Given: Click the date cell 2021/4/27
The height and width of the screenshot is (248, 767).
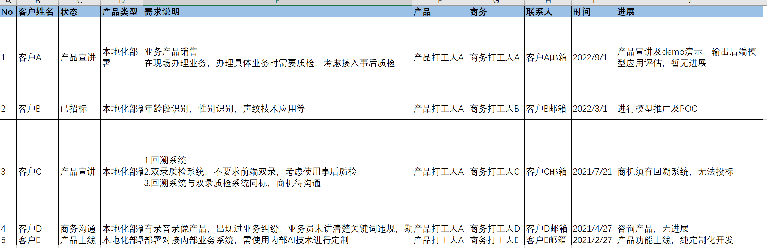Looking at the screenshot, I should (594, 228).
